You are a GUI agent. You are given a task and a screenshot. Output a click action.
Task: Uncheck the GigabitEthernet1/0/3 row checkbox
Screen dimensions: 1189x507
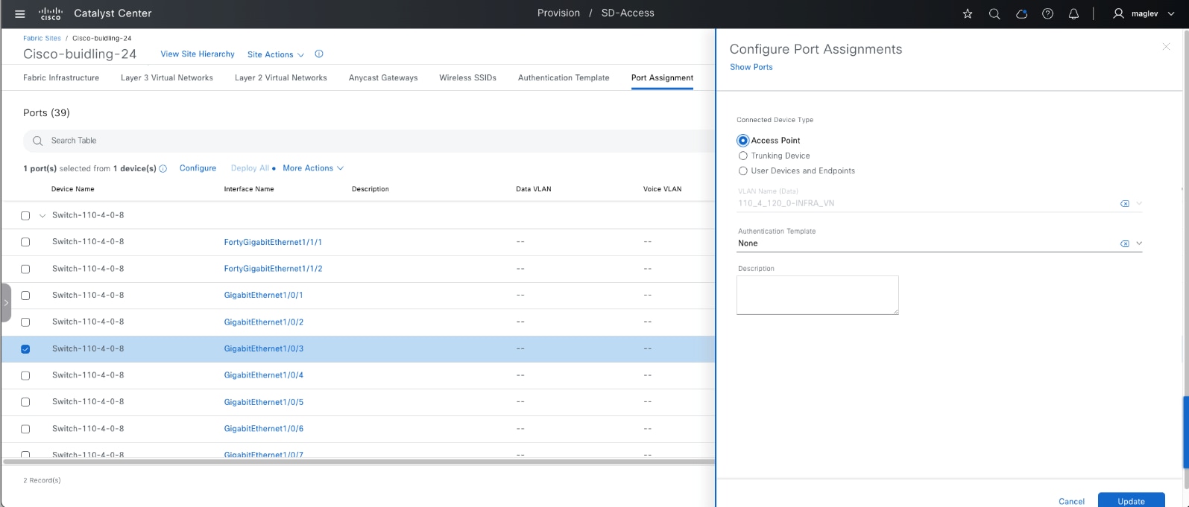click(25, 349)
